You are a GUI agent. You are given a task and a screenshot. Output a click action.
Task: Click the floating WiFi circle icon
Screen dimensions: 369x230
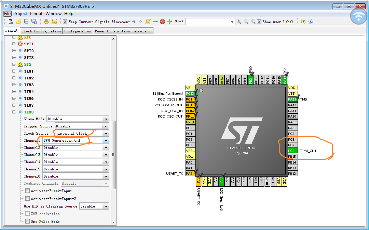point(359,16)
